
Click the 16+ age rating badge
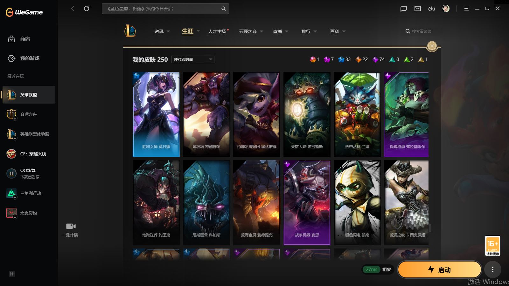492,246
